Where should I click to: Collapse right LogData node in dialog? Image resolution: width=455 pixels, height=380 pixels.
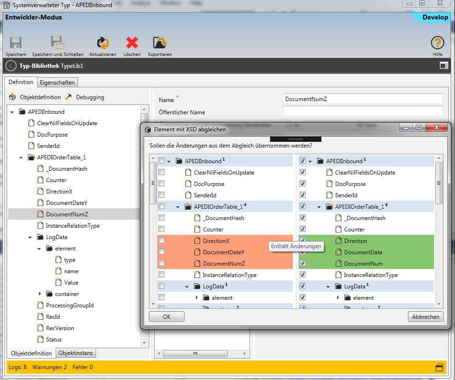pos(328,287)
